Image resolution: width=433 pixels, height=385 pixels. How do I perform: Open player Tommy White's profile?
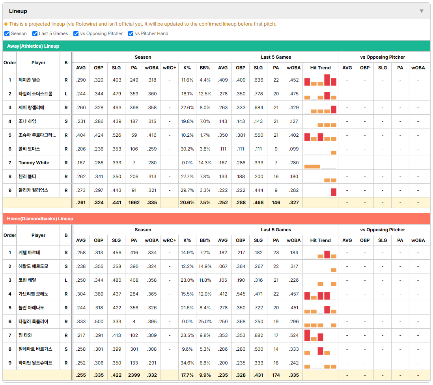34,163
